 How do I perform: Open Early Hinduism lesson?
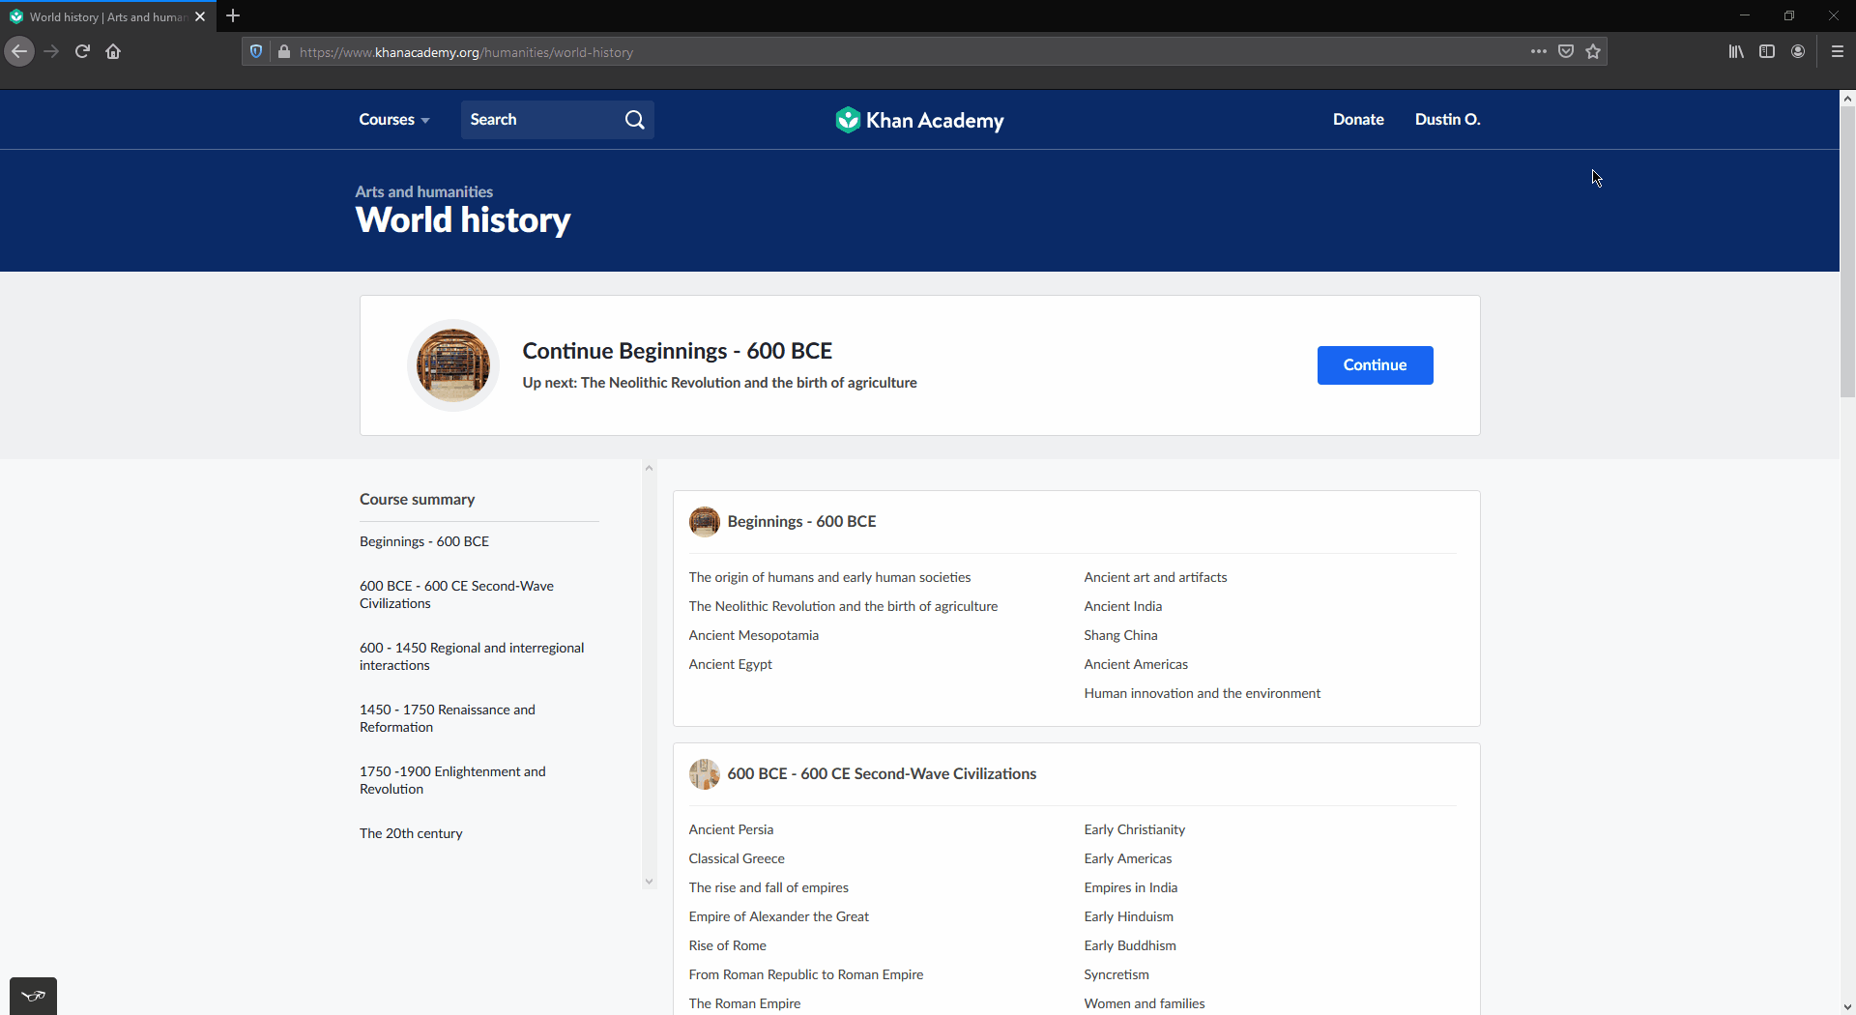1128,916
